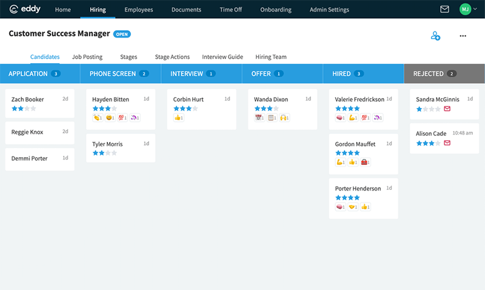Click the briefcase tag on Gordon Mauffet card

coord(365,163)
